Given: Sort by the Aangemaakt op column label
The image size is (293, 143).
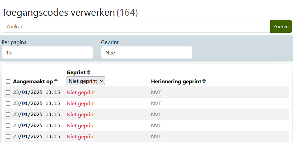Looking at the screenshot, I should click(x=33, y=82).
